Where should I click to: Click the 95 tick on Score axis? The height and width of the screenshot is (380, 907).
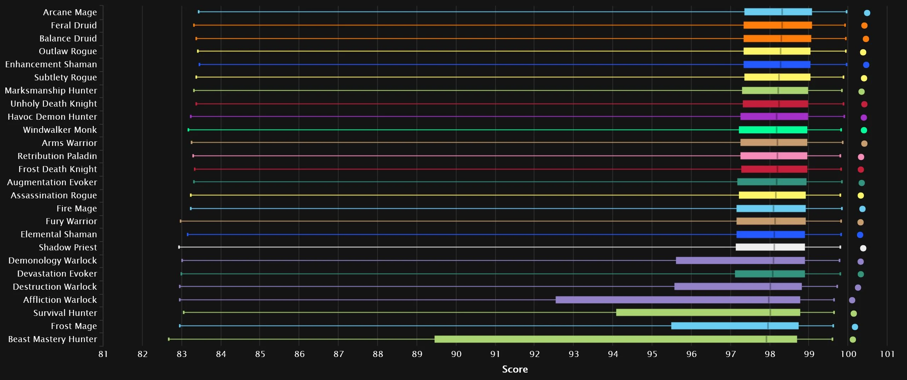(652, 354)
